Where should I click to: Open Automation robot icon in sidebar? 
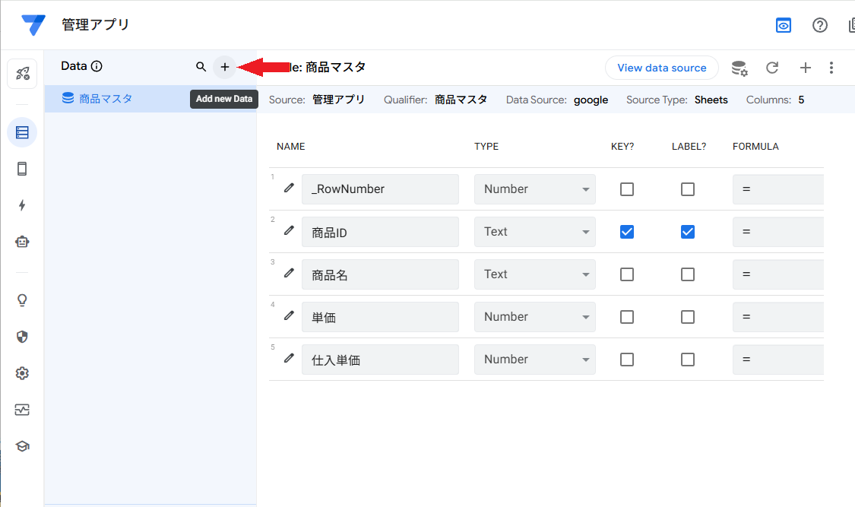(22, 242)
